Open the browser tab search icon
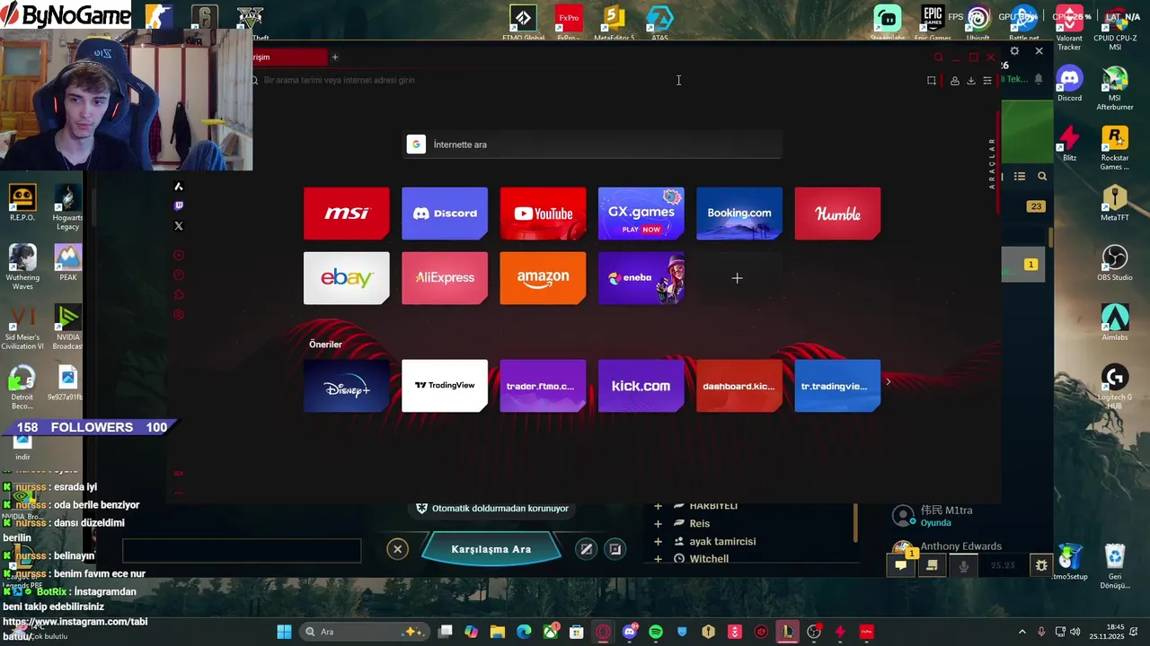 pos(939,57)
